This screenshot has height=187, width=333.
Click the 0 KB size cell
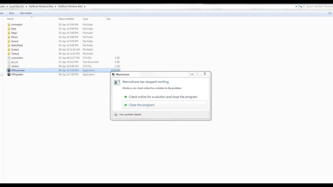[x=117, y=62]
